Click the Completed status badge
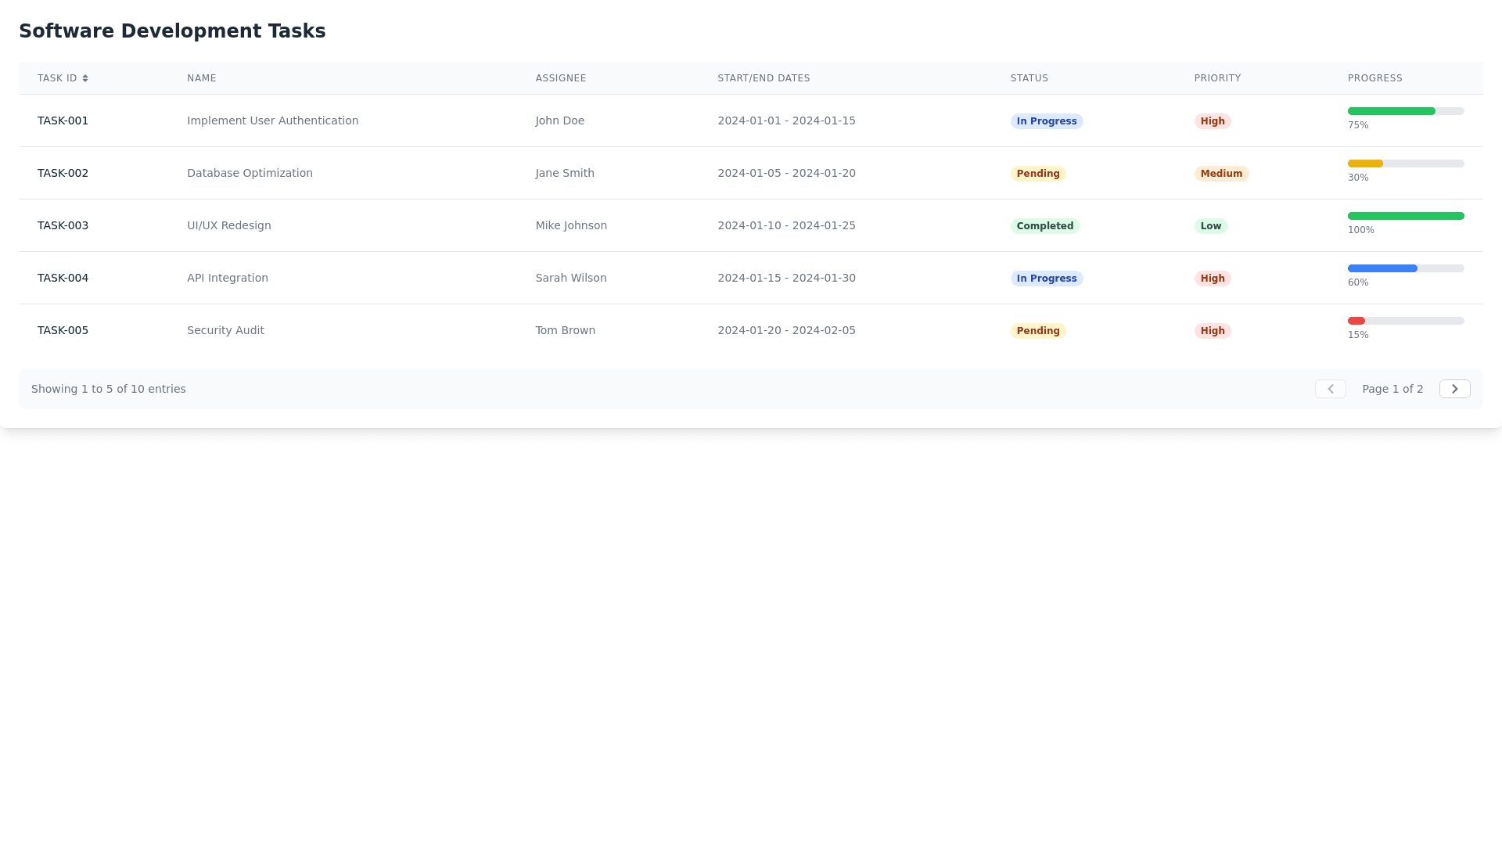 click(1044, 226)
